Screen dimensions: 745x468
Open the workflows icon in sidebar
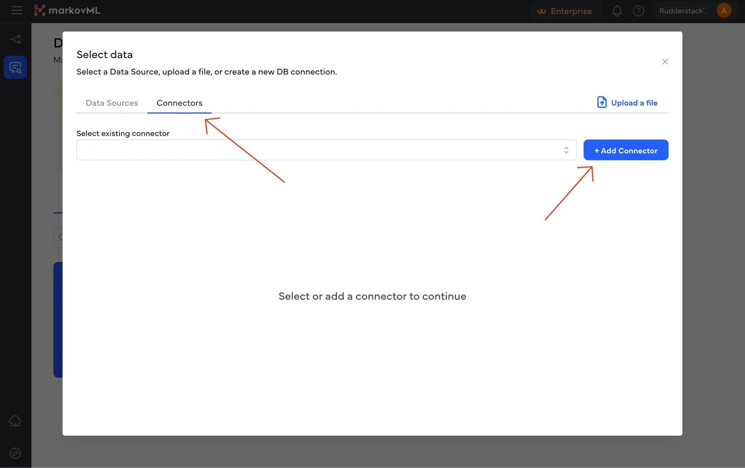(x=15, y=39)
